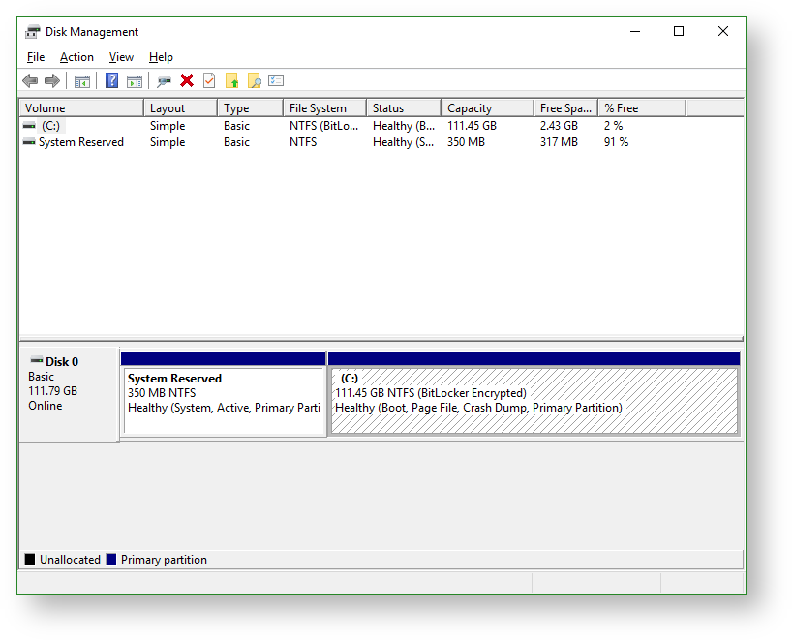Sort by Capacity column header

(488, 108)
